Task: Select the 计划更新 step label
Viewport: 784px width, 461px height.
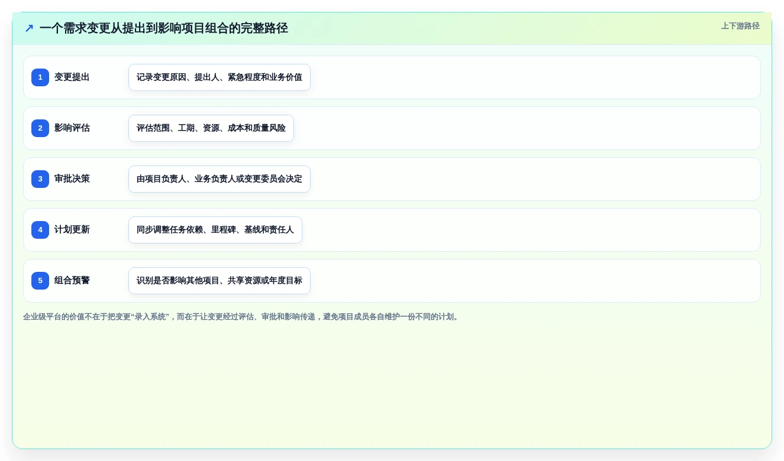Action: click(72, 230)
